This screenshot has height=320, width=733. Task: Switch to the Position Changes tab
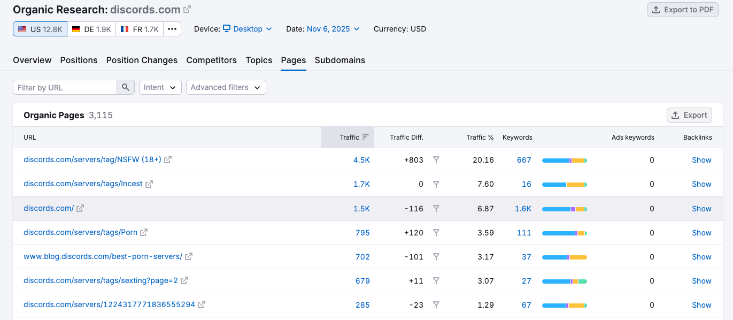point(142,60)
